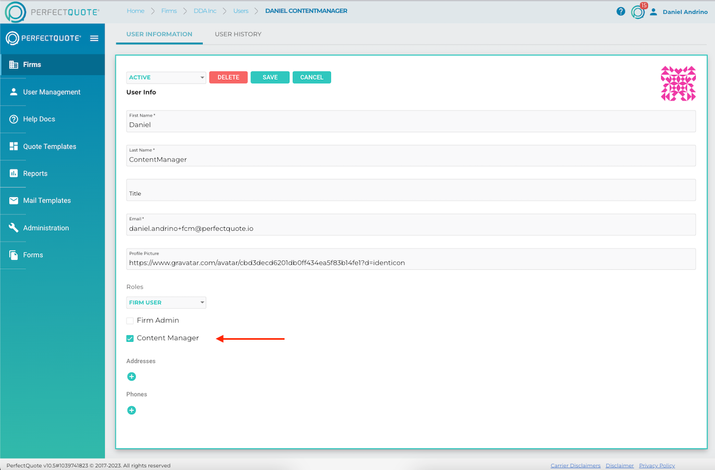Open Reports in the sidebar
This screenshot has width=715, height=470.
53,174
